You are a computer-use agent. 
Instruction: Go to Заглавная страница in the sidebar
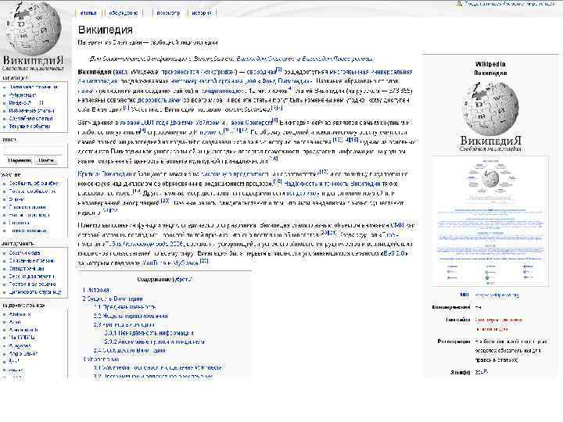click(x=34, y=88)
